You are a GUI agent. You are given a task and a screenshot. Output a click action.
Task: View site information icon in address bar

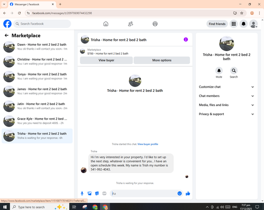pyautogui.click(x=28, y=13)
